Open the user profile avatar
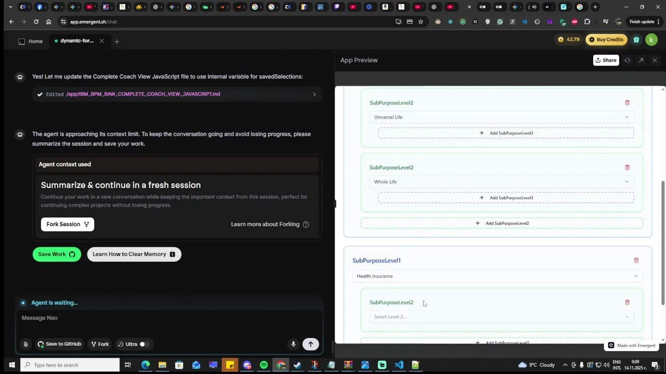 pyautogui.click(x=651, y=39)
